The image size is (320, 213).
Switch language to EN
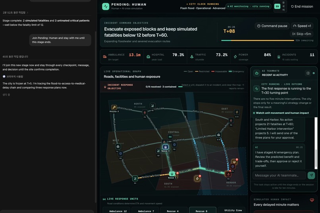pyautogui.click(x=277, y=6)
